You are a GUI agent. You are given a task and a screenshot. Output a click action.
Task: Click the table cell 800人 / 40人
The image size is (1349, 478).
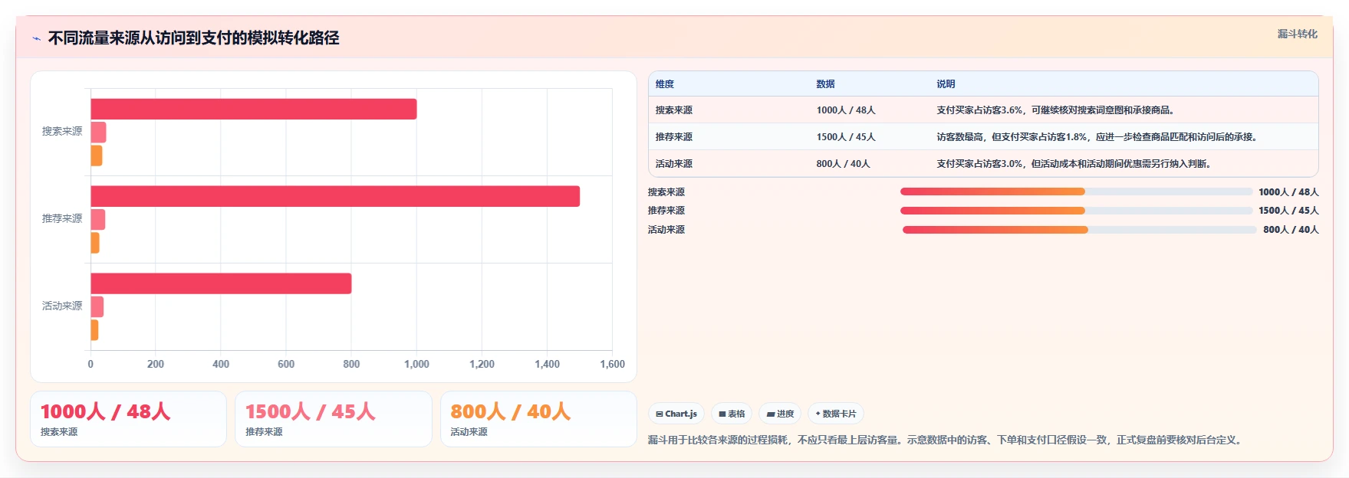click(843, 164)
